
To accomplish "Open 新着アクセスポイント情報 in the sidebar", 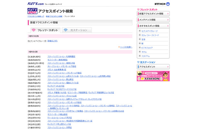I will click(x=153, y=14).
